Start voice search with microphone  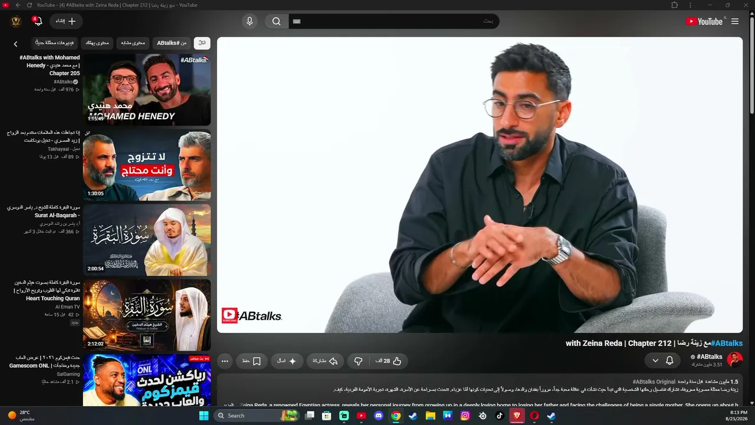(x=250, y=21)
